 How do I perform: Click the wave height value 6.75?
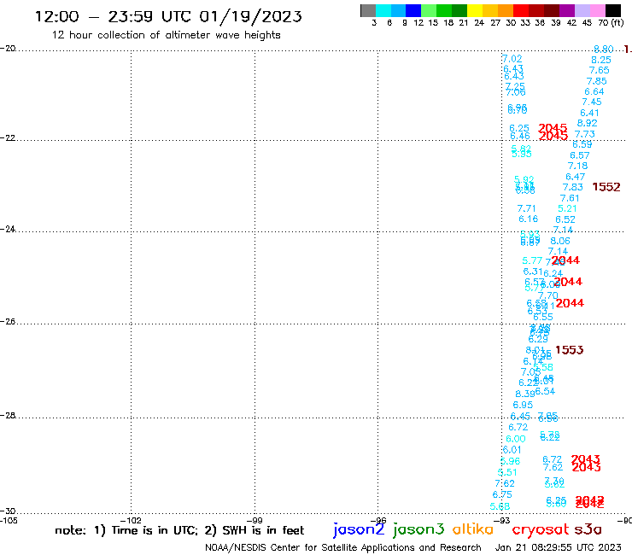pyautogui.click(x=502, y=495)
